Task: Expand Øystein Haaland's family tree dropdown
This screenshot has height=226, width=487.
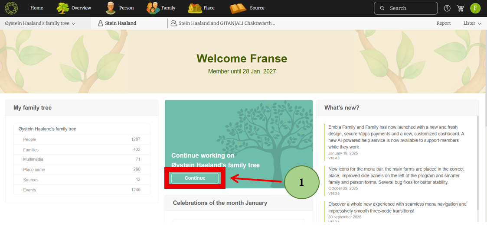Action: 40,23
